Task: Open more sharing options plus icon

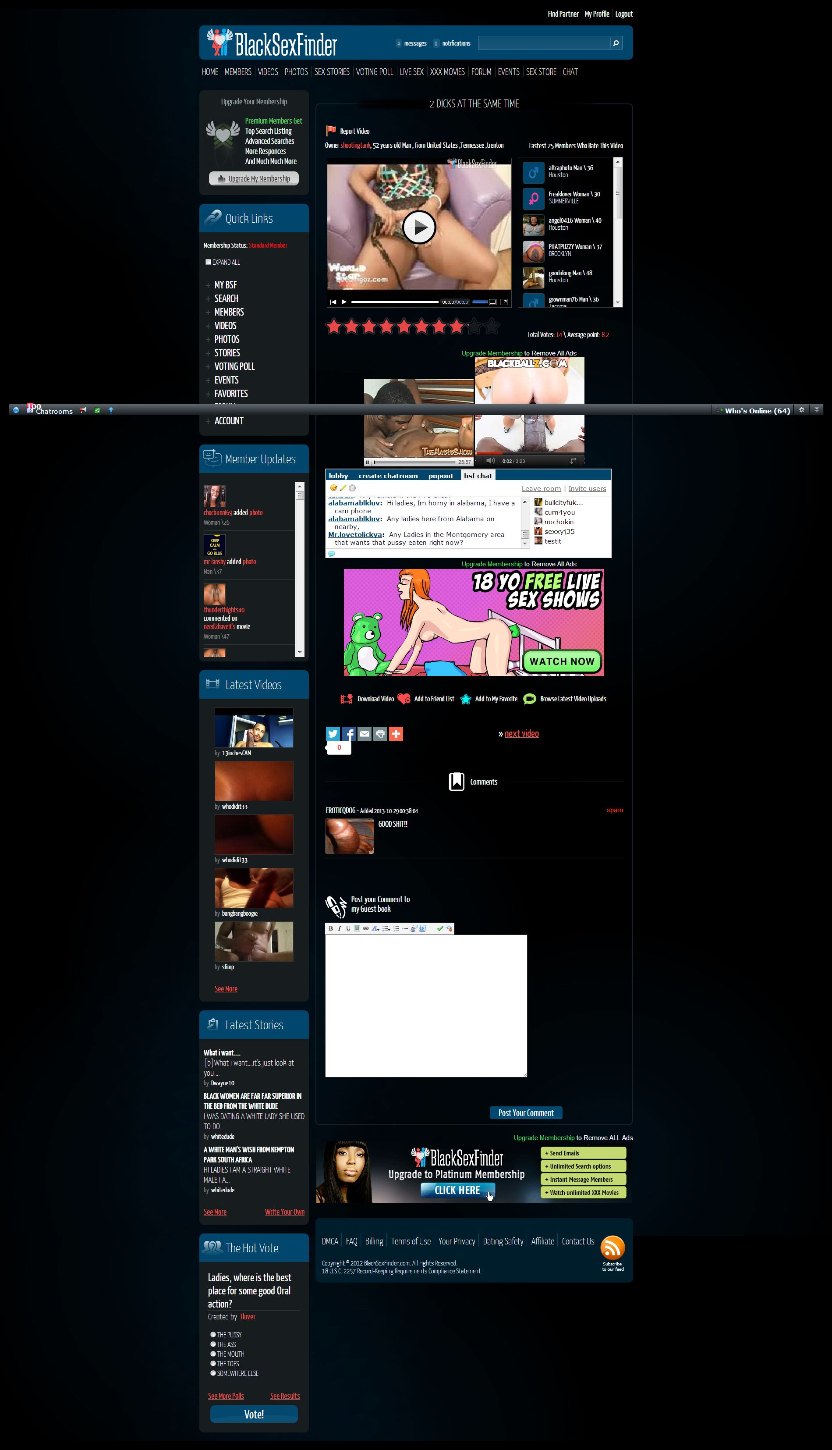Action: point(396,733)
